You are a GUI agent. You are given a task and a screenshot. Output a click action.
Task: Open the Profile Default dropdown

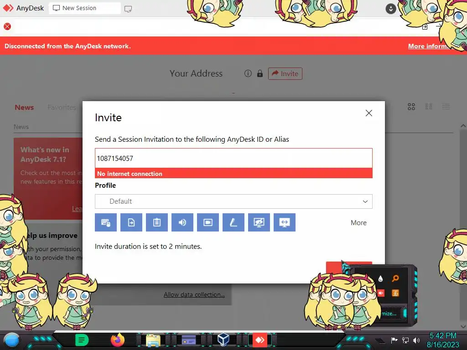pos(233,201)
